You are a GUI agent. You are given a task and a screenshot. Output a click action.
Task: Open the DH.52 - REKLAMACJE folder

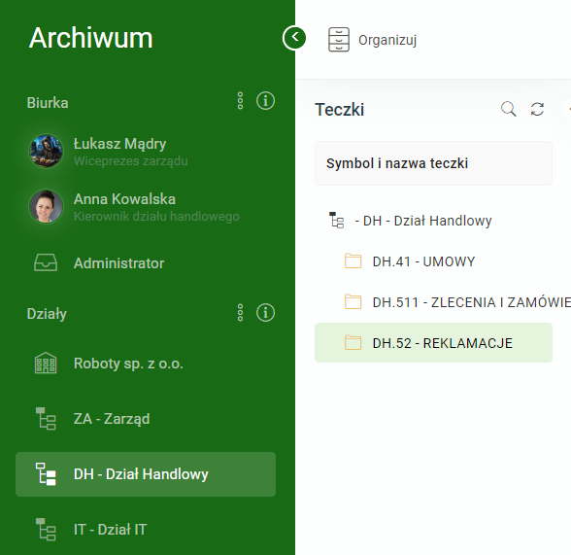click(x=433, y=342)
